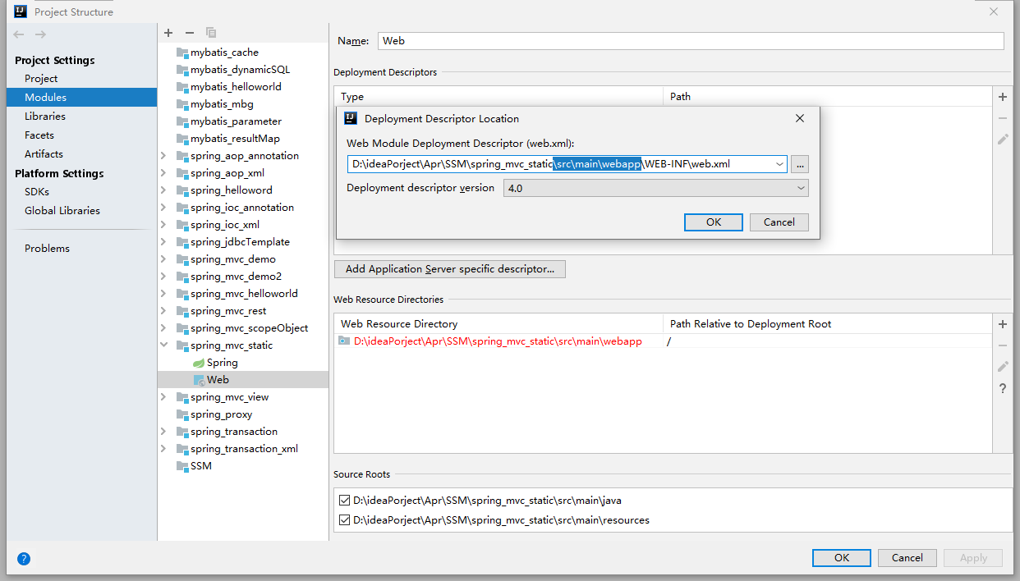
Task: Expand the spring_ioc_annotation module
Action: [163, 208]
